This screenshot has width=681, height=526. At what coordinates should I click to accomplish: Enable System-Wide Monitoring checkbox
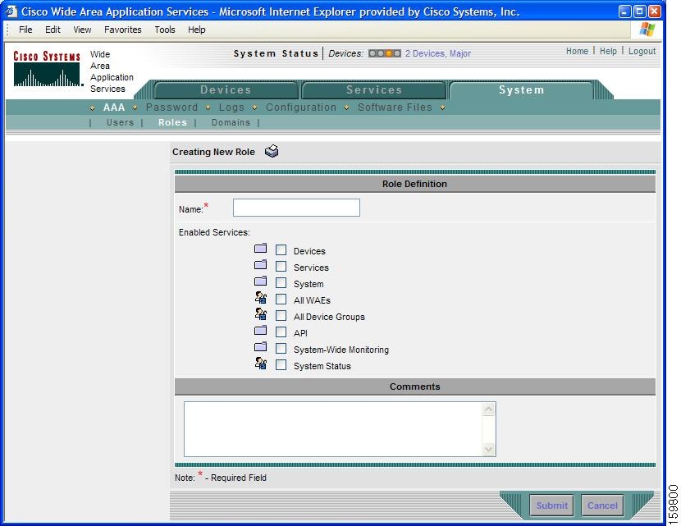281,349
